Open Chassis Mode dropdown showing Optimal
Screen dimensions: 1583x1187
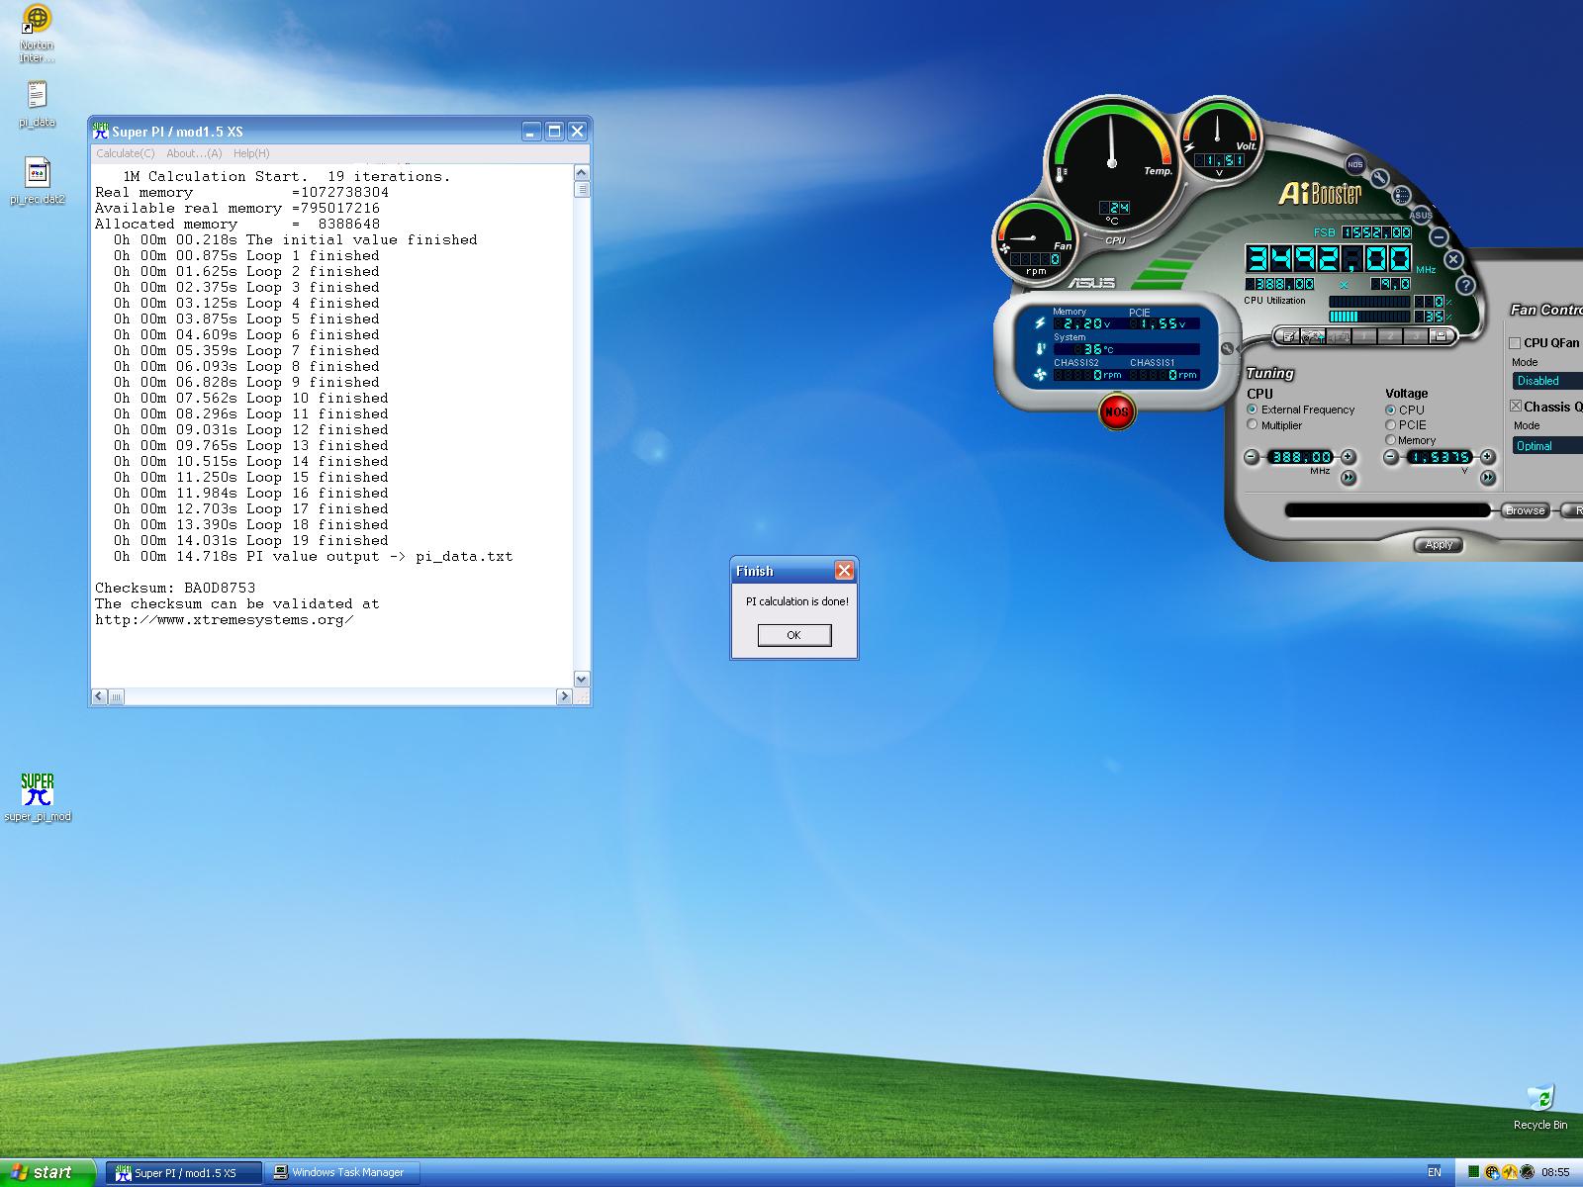tap(1547, 446)
